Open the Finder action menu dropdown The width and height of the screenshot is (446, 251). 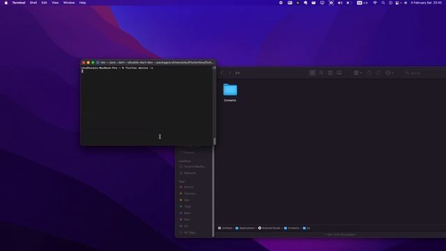click(390, 73)
